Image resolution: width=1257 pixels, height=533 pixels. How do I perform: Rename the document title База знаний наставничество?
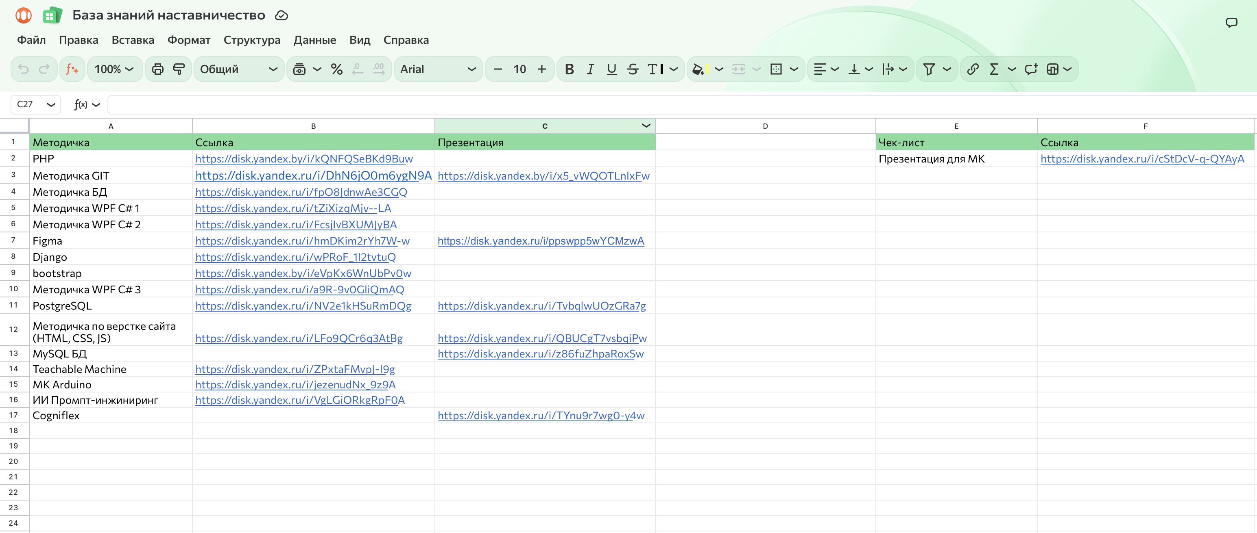169,15
